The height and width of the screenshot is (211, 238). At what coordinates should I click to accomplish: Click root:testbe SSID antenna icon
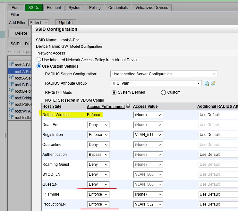click(11, 117)
